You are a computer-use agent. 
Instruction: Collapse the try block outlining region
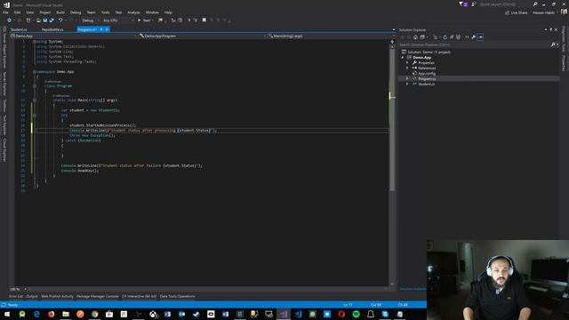click(x=35, y=116)
